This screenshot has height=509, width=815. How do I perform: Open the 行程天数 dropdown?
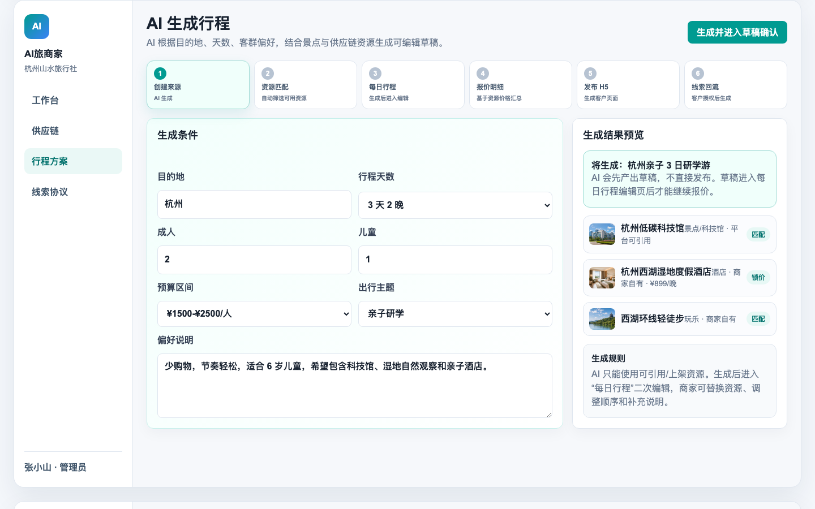click(x=455, y=205)
